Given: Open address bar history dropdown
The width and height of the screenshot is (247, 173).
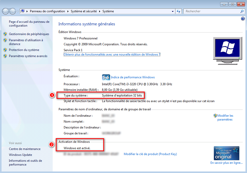Looking at the screenshot, I should tap(173, 11).
